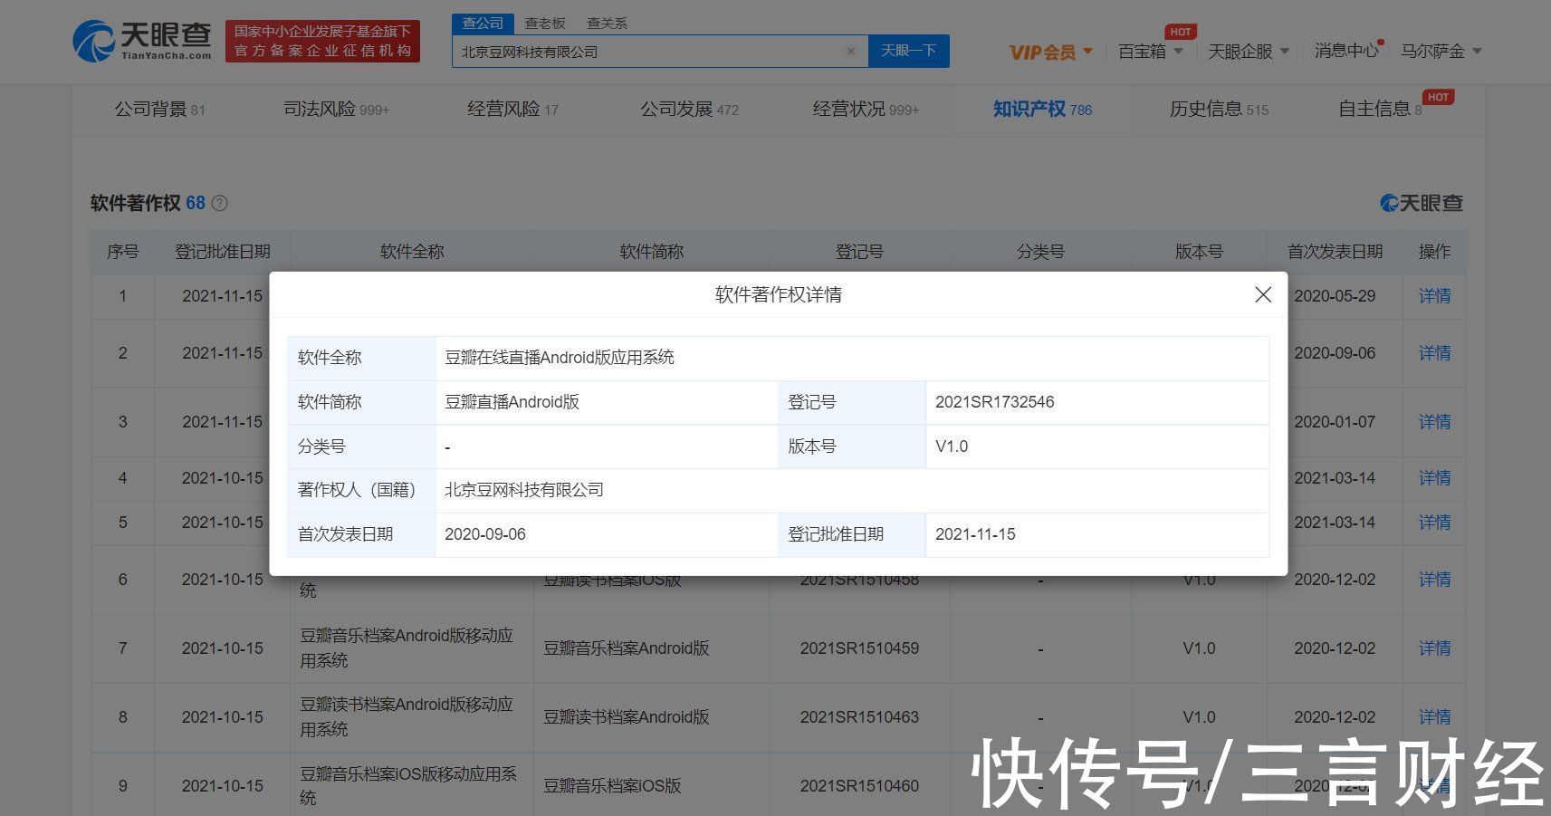This screenshot has height=816, width=1551.
Task: Click the TianYanCha logo
Action: tap(142, 42)
